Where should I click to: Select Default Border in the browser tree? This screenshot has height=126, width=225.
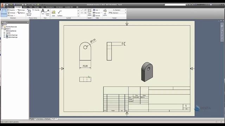[x=11, y=31]
